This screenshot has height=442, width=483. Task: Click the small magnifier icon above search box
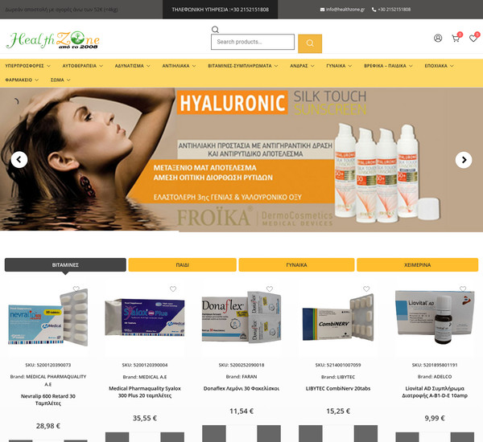215,30
